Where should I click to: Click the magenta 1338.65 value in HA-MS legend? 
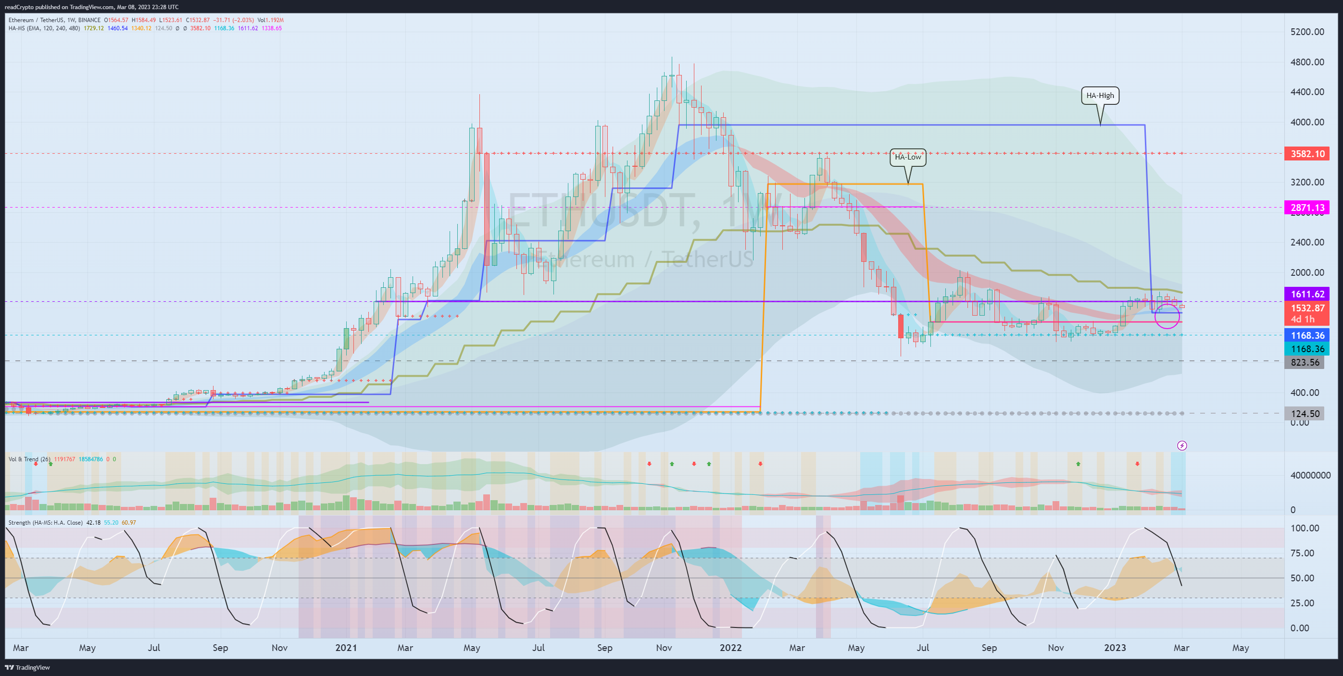point(272,28)
